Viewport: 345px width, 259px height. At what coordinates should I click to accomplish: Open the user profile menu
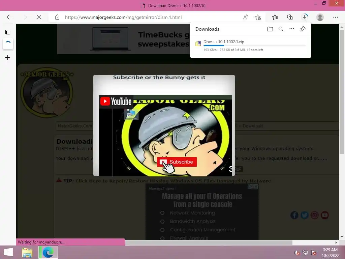320,17
